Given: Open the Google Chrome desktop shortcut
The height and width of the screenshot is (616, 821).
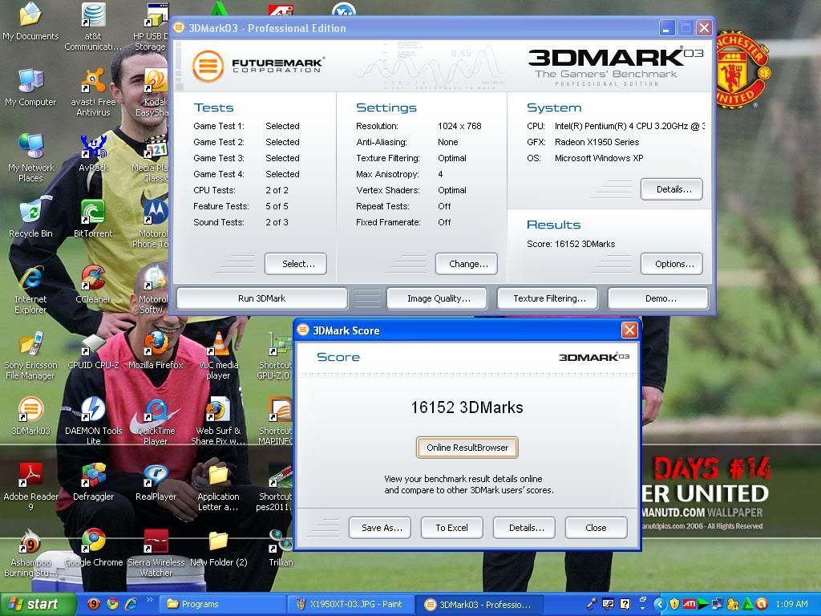Looking at the screenshot, I should tap(93, 549).
